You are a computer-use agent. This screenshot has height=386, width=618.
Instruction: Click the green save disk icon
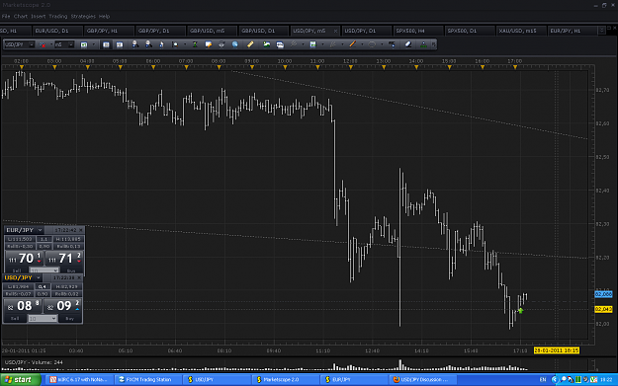[x=312, y=44]
